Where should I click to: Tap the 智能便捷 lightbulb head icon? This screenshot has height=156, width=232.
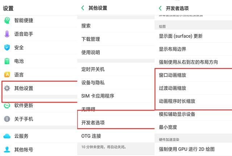[x=7, y=20]
